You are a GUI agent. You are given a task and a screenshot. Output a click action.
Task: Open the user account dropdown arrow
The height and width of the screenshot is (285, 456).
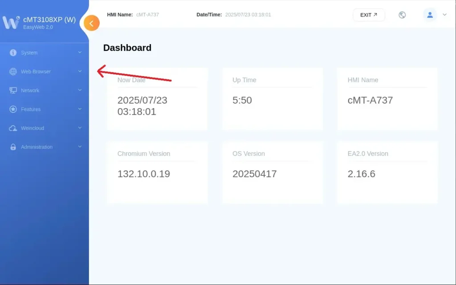(444, 15)
